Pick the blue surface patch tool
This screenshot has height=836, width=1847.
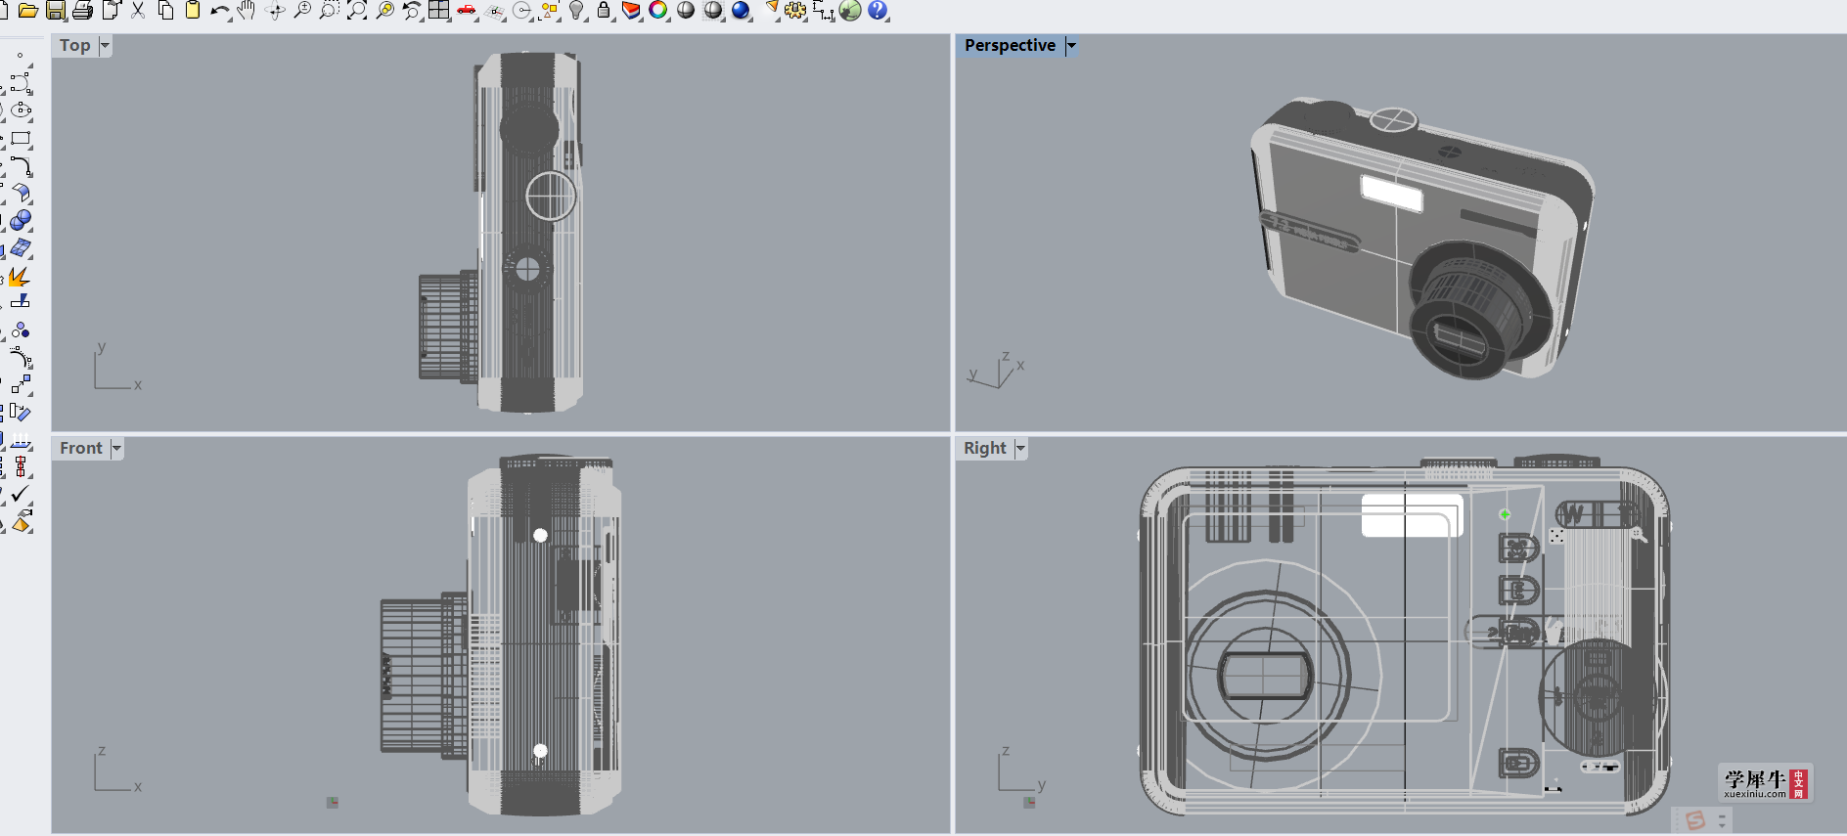(21, 248)
